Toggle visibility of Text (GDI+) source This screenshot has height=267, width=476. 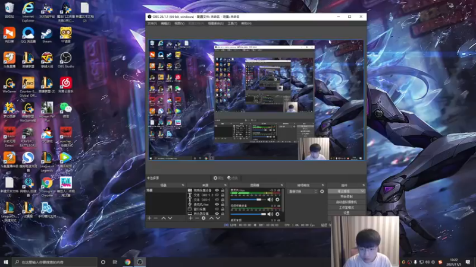point(217,199)
